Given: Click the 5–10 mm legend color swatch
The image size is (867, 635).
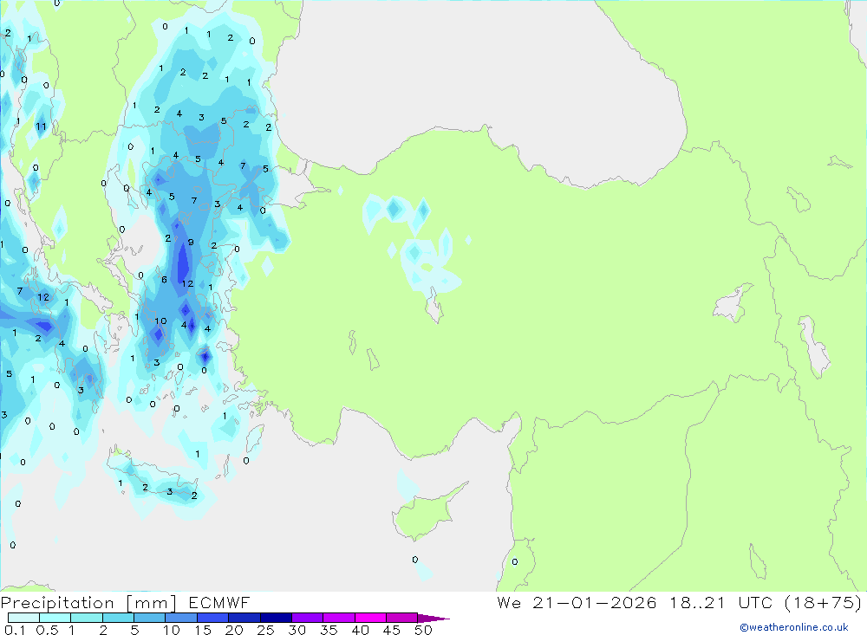Looking at the screenshot, I should point(149,618).
